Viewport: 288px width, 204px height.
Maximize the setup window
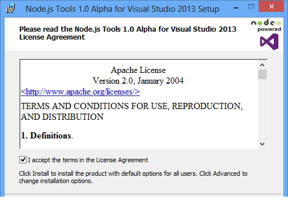[x=251, y=7]
